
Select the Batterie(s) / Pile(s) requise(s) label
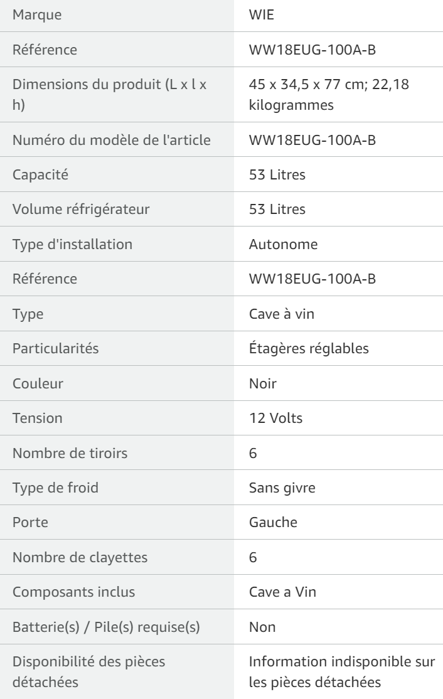pos(106,627)
